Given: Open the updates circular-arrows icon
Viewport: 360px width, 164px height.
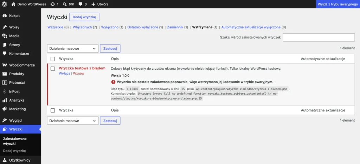Looking at the screenshot, I should (53, 4).
